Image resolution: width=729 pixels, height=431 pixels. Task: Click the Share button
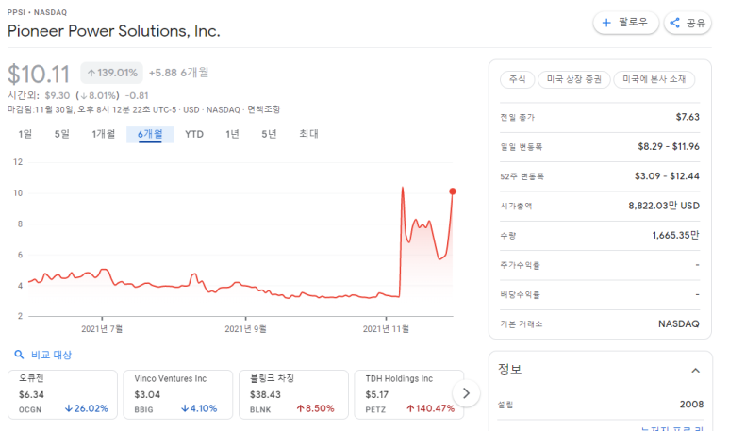pos(688,23)
